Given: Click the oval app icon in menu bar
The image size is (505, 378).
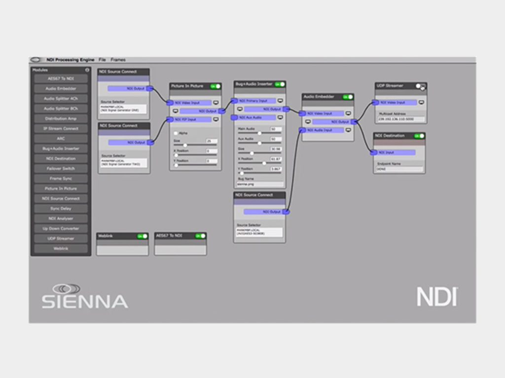Looking at the screenshot, I should 36,60.
